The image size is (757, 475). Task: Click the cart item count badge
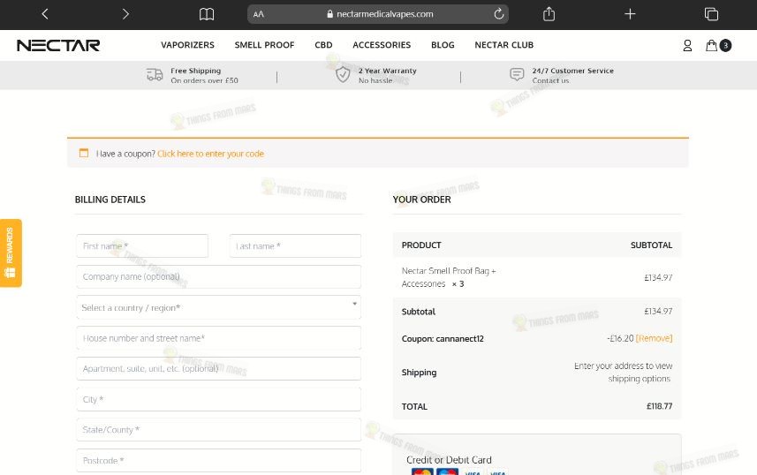pyautogui.click(x=725, y=45)
